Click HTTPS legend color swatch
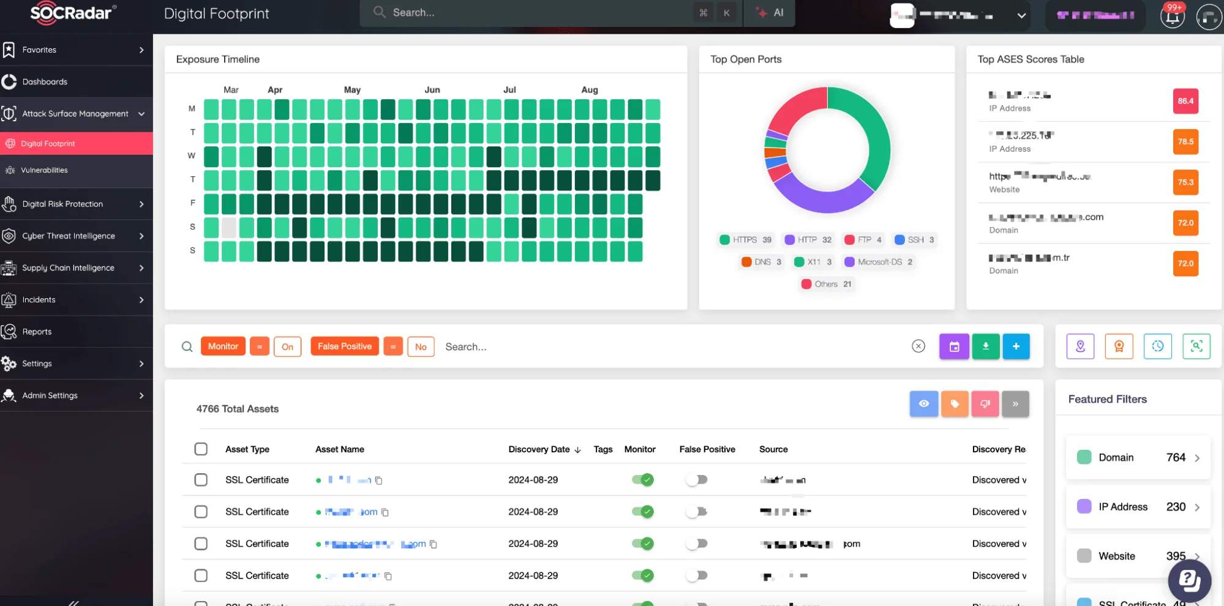Image resolution: width=1224 pixels, height=606 pixels. (724, 240)
